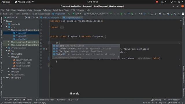Collapse the java folder
Image resolution: width=185 pixels, height=104 pixels.
pyautogui.click(x=7, y=27)
